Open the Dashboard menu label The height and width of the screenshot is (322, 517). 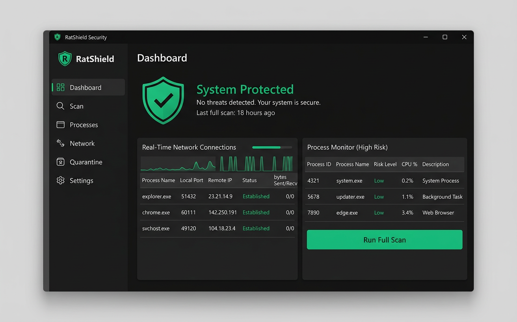click(86, 88)
